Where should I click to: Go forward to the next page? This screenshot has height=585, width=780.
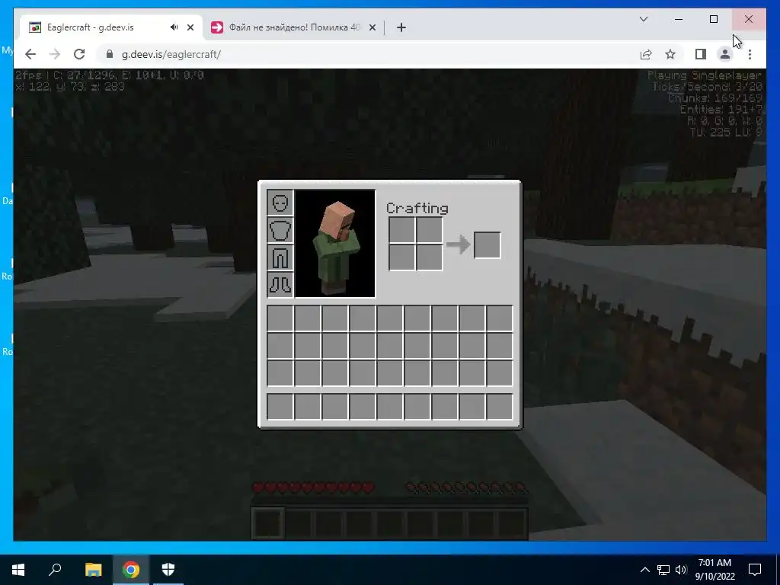click(55, 54)
